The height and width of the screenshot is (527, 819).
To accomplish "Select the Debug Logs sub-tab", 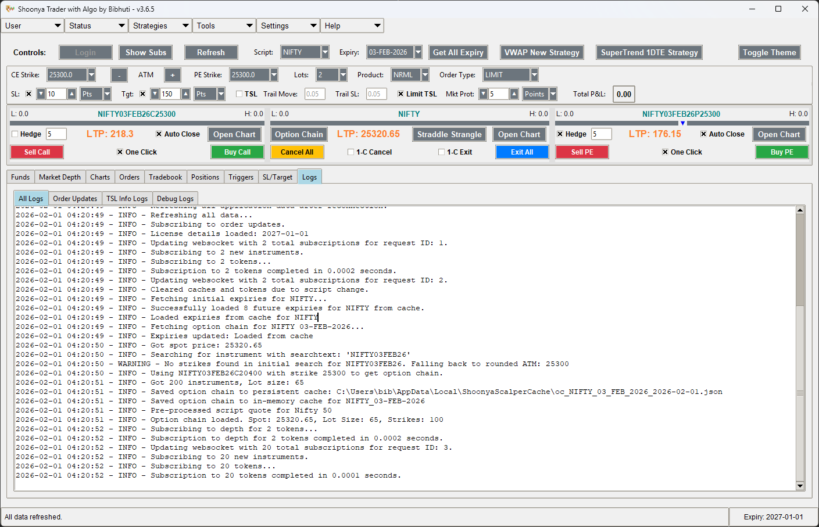I will pos(175,198).
